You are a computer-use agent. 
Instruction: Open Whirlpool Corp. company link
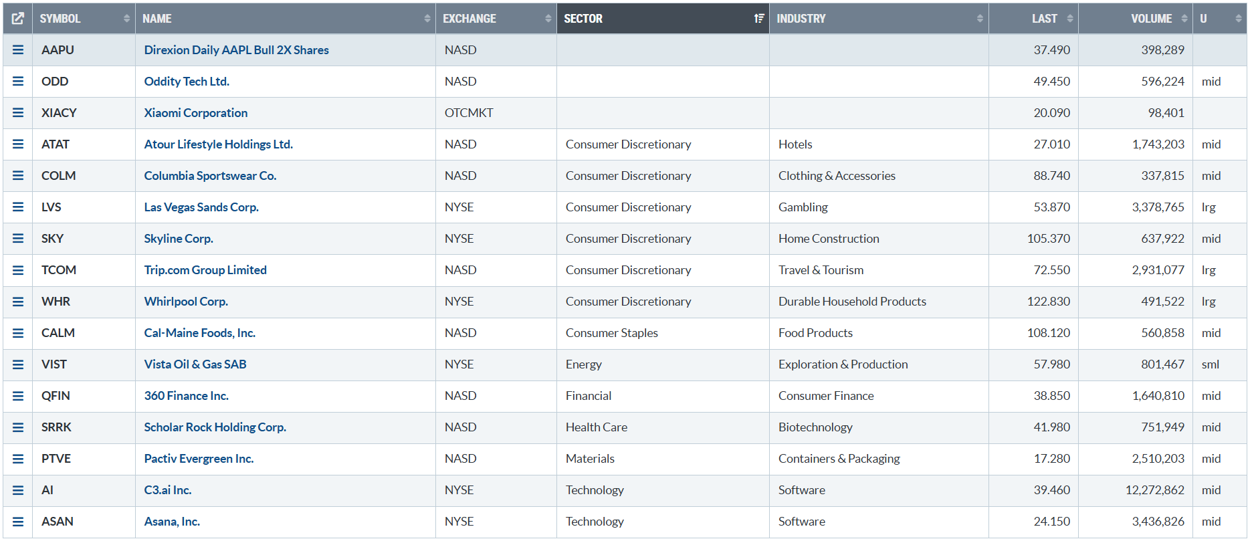pos(186,302)
